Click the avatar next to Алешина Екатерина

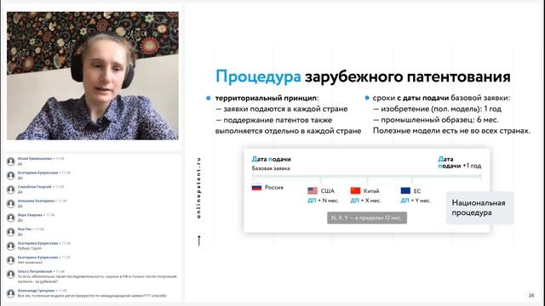tap(11, 204)
